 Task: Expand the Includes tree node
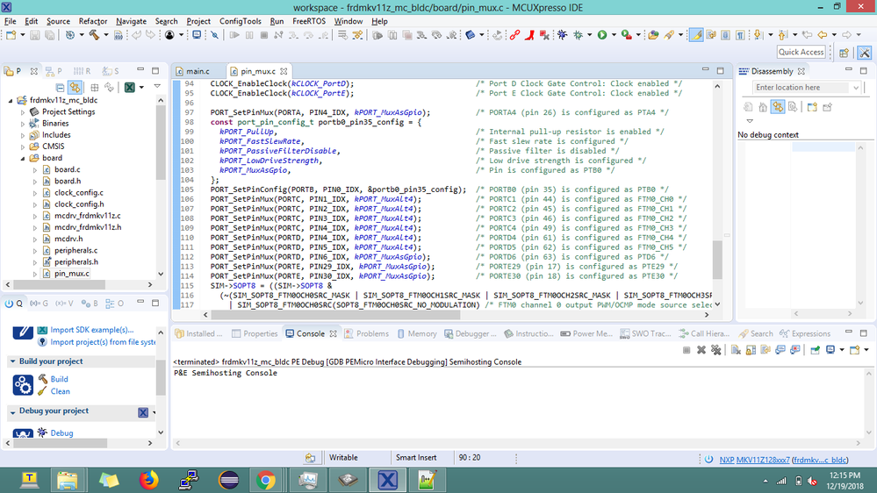(23, 135)
